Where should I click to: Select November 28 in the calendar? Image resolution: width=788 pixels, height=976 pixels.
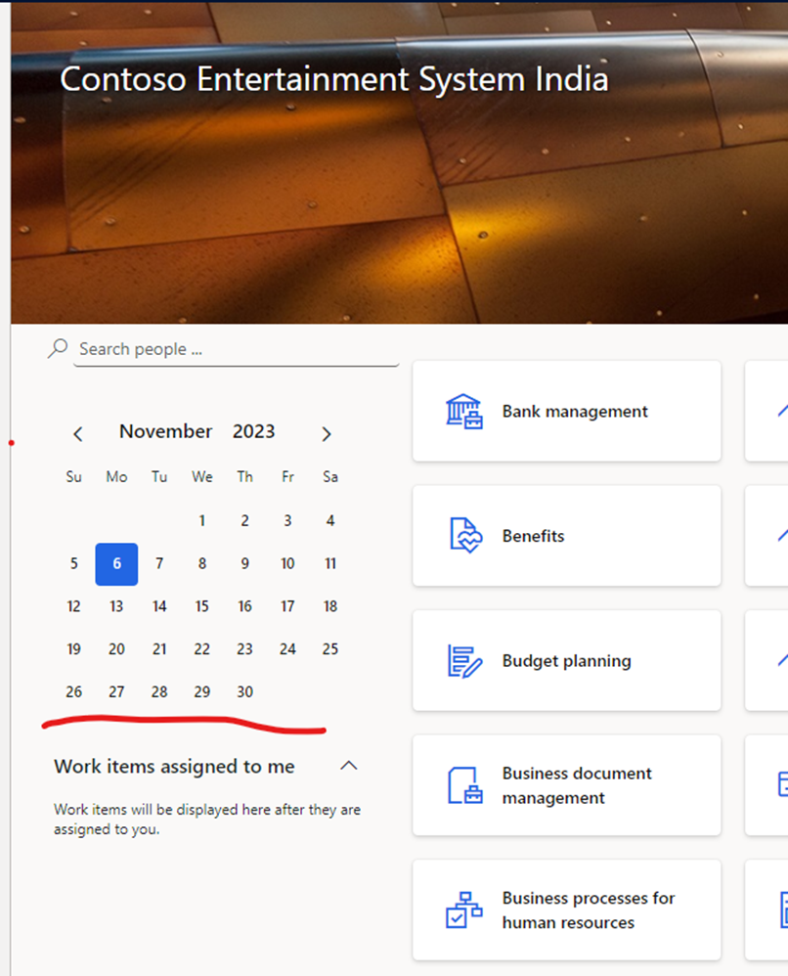(x=159, y=692)
